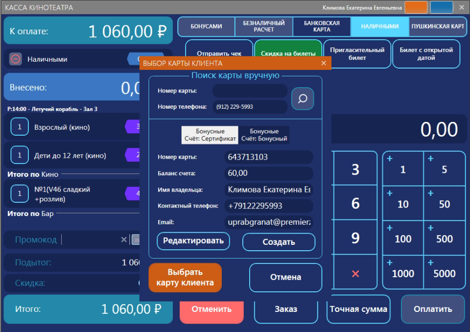
Task: Choose the Бонусами payment tab
Action: tap(206, 26)
